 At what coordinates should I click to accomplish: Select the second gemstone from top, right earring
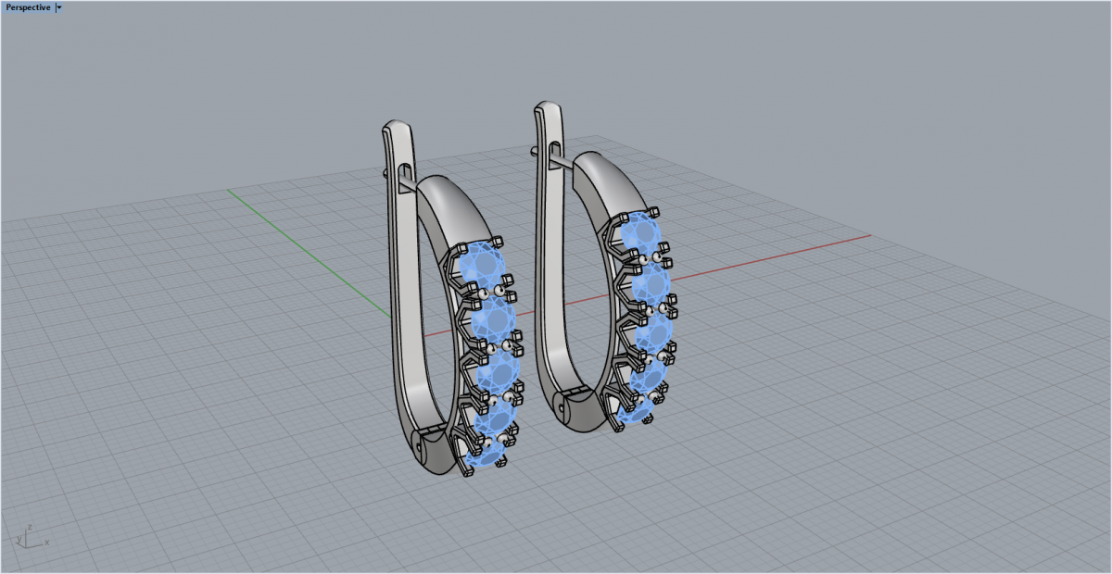[x=650, y=281]
